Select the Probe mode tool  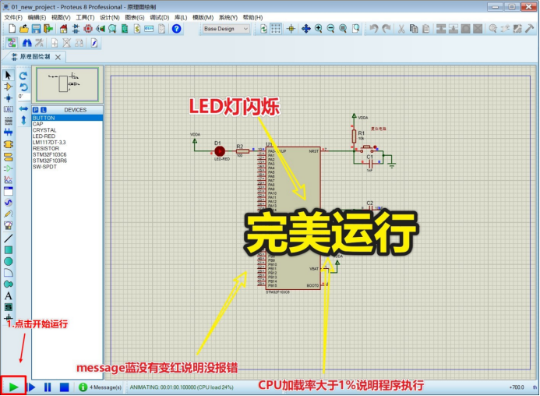click(9, 214)
